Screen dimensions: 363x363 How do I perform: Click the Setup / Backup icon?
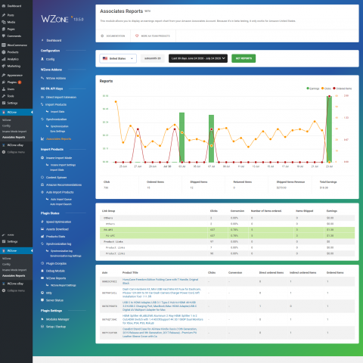point(42,327)
